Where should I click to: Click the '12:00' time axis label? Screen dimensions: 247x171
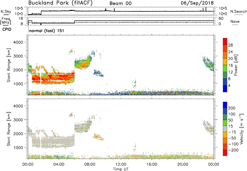121,165
